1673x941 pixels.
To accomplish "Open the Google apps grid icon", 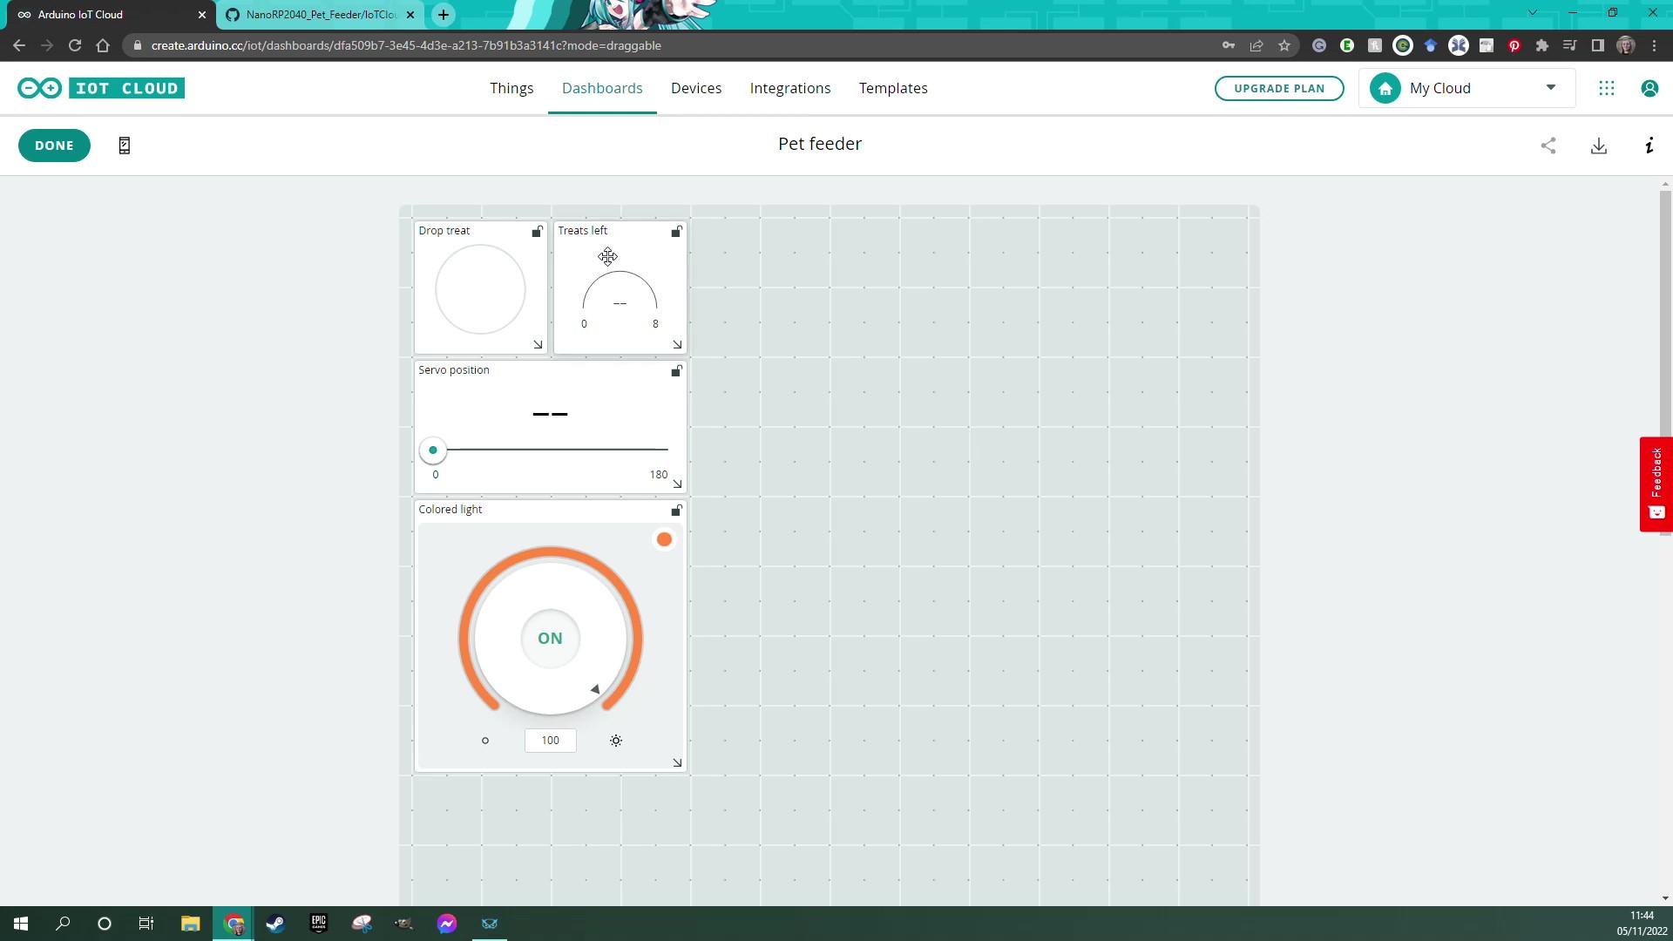I will [x=1607, y=87].
